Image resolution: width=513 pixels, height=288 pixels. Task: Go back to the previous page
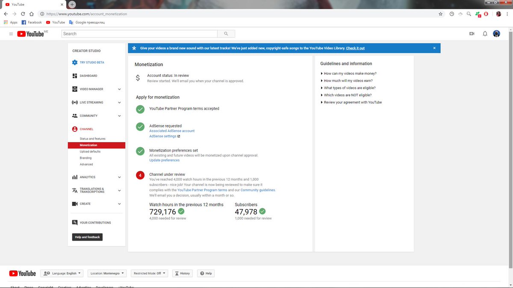click(x=6, y=14)
